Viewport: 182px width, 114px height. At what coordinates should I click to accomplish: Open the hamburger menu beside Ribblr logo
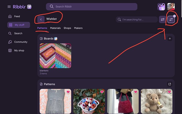[9, 7]
